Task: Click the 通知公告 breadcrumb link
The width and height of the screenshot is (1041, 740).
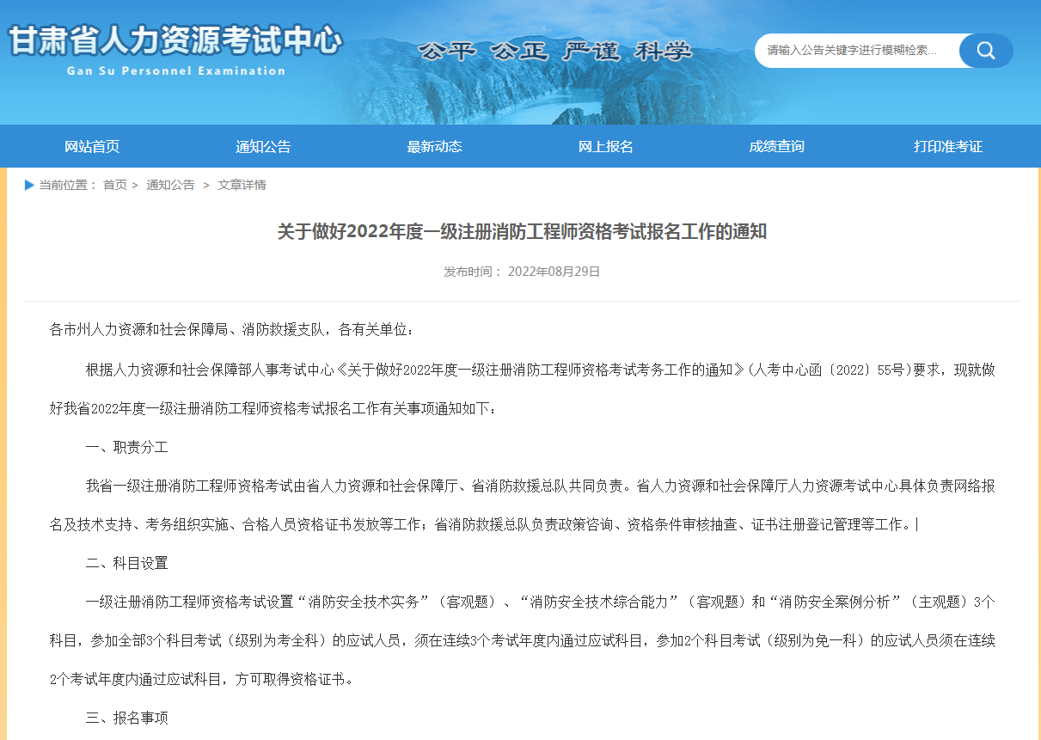Action: [x=170, y=185]
